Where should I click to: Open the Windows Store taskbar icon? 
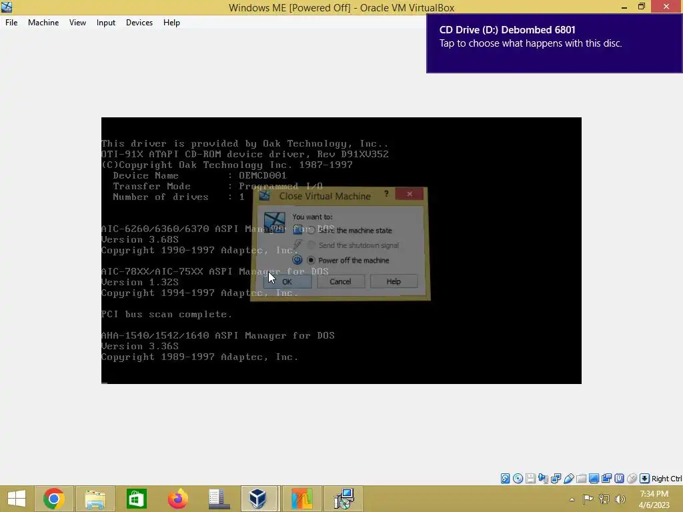pyautogui.click(x=136, y=499)
